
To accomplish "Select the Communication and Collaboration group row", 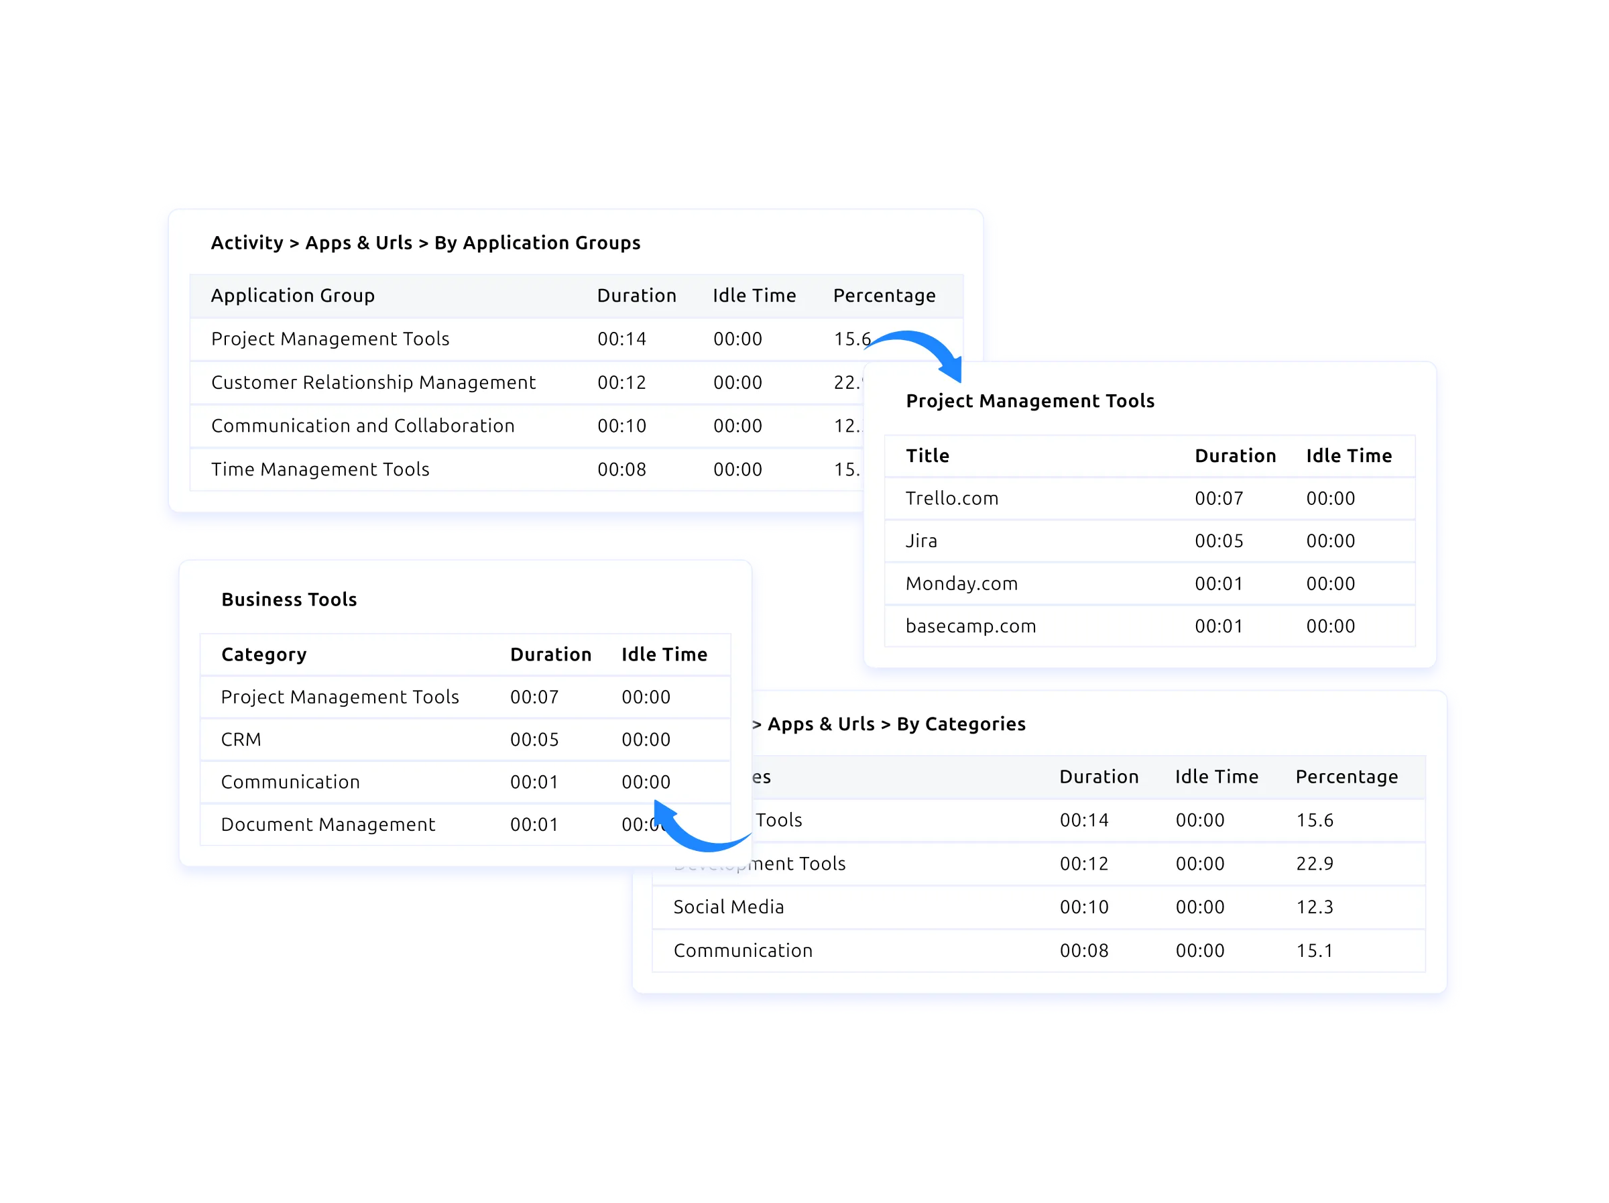I will point(362,426).
